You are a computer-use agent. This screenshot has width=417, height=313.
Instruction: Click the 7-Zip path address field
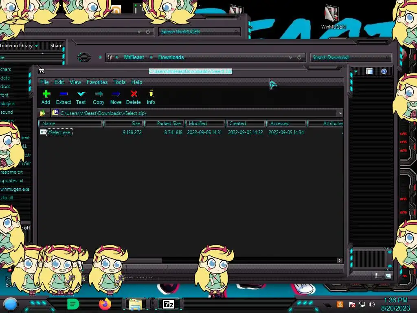(x=194, y=113)
